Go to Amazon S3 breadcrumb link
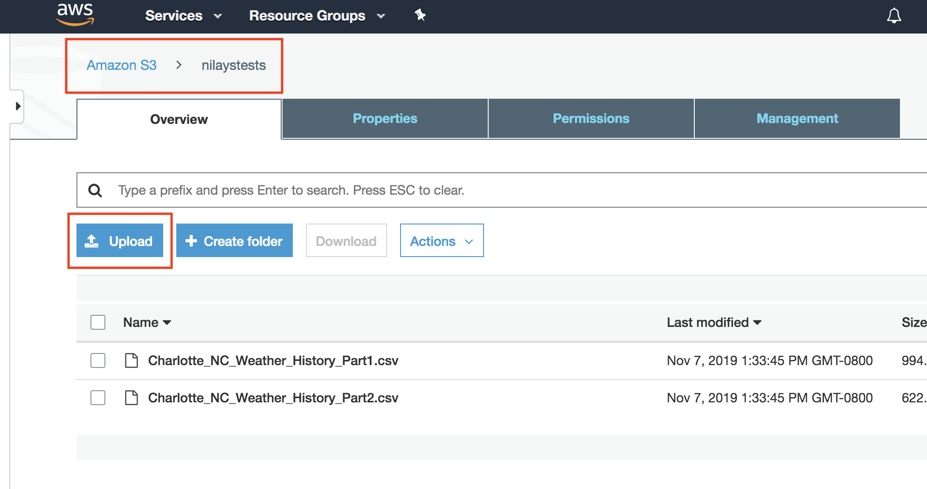This screenshot has height=489, width=927. tap(121, 65)
